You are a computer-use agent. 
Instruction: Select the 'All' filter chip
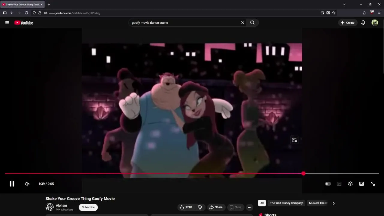click(x=262, y=203)
